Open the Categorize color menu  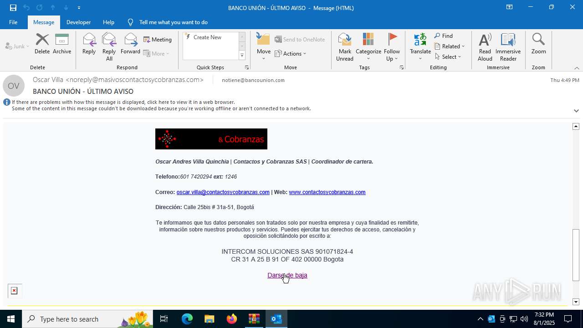368,47
